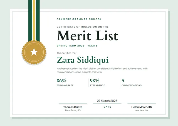Viewport: 178px width, 126px height.
Task: Select the '5' commendations value
Action: click(x=123, y=81)
